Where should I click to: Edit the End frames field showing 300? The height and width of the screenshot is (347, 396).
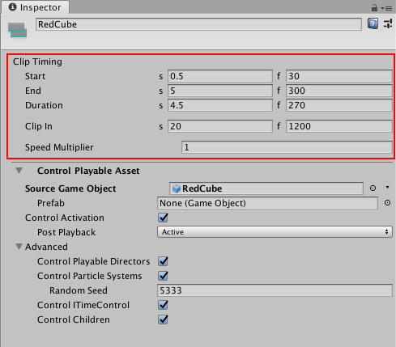339,91
